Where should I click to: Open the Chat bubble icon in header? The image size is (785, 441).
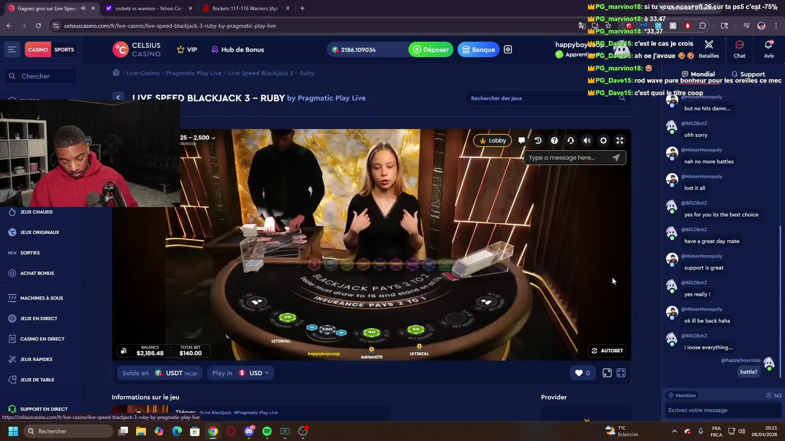tap(740, 45)
